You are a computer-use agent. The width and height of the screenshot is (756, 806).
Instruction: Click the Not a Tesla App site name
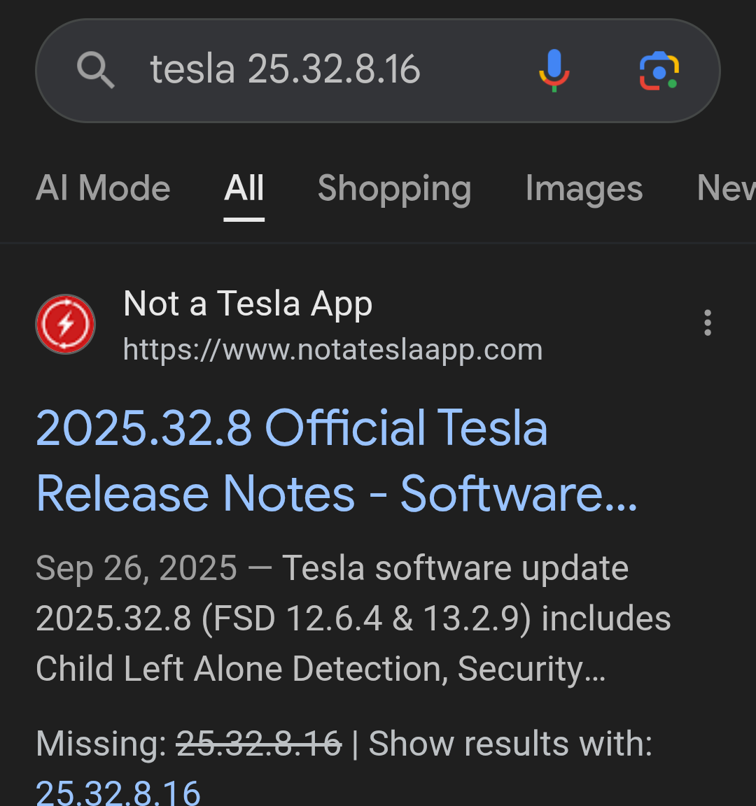(248, 304)
